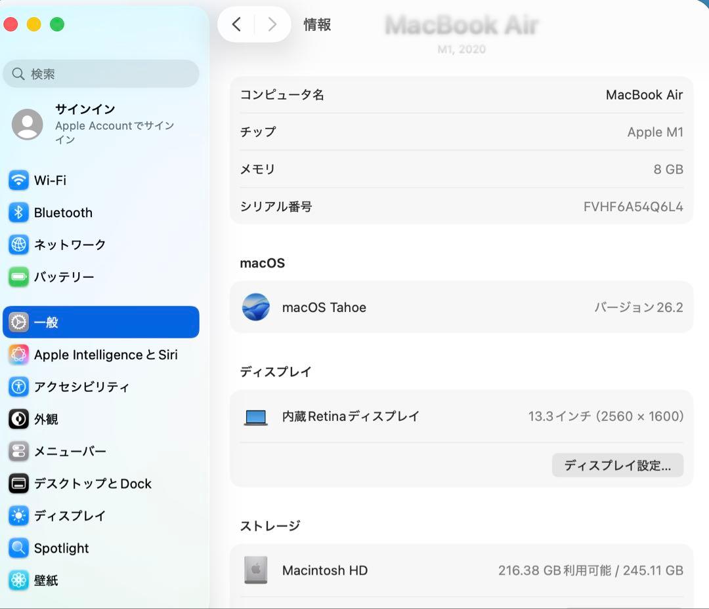The width and height of the screenshot is (709, 609).
Task: Click the back navigation chevron
Action: pos(237,24)
